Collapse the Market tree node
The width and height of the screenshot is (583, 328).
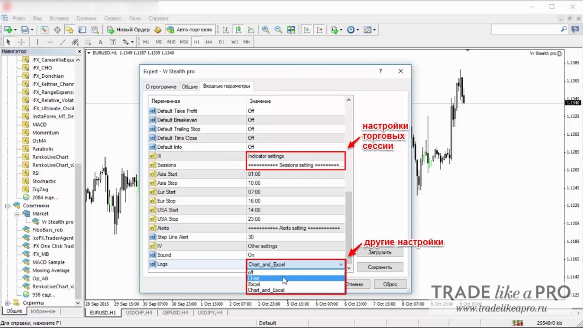click(17, 214)
